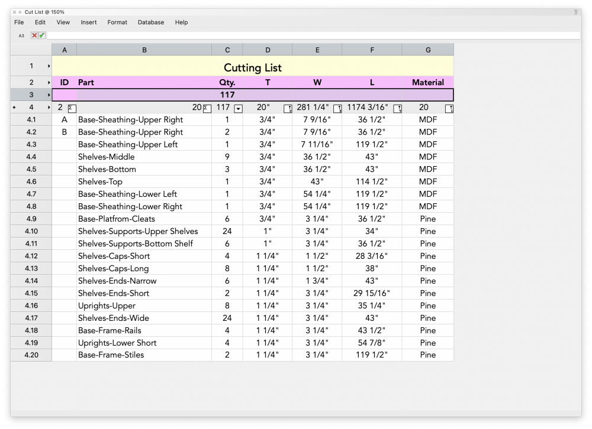The image size is (592, 429).
Task: Click the summary icon next to 281 1/4 in column E
Action: 338,109
